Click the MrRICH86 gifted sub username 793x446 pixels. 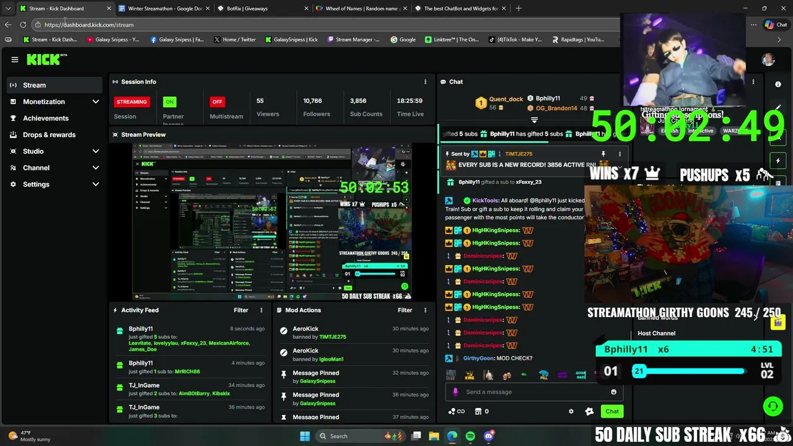point(187,372)
